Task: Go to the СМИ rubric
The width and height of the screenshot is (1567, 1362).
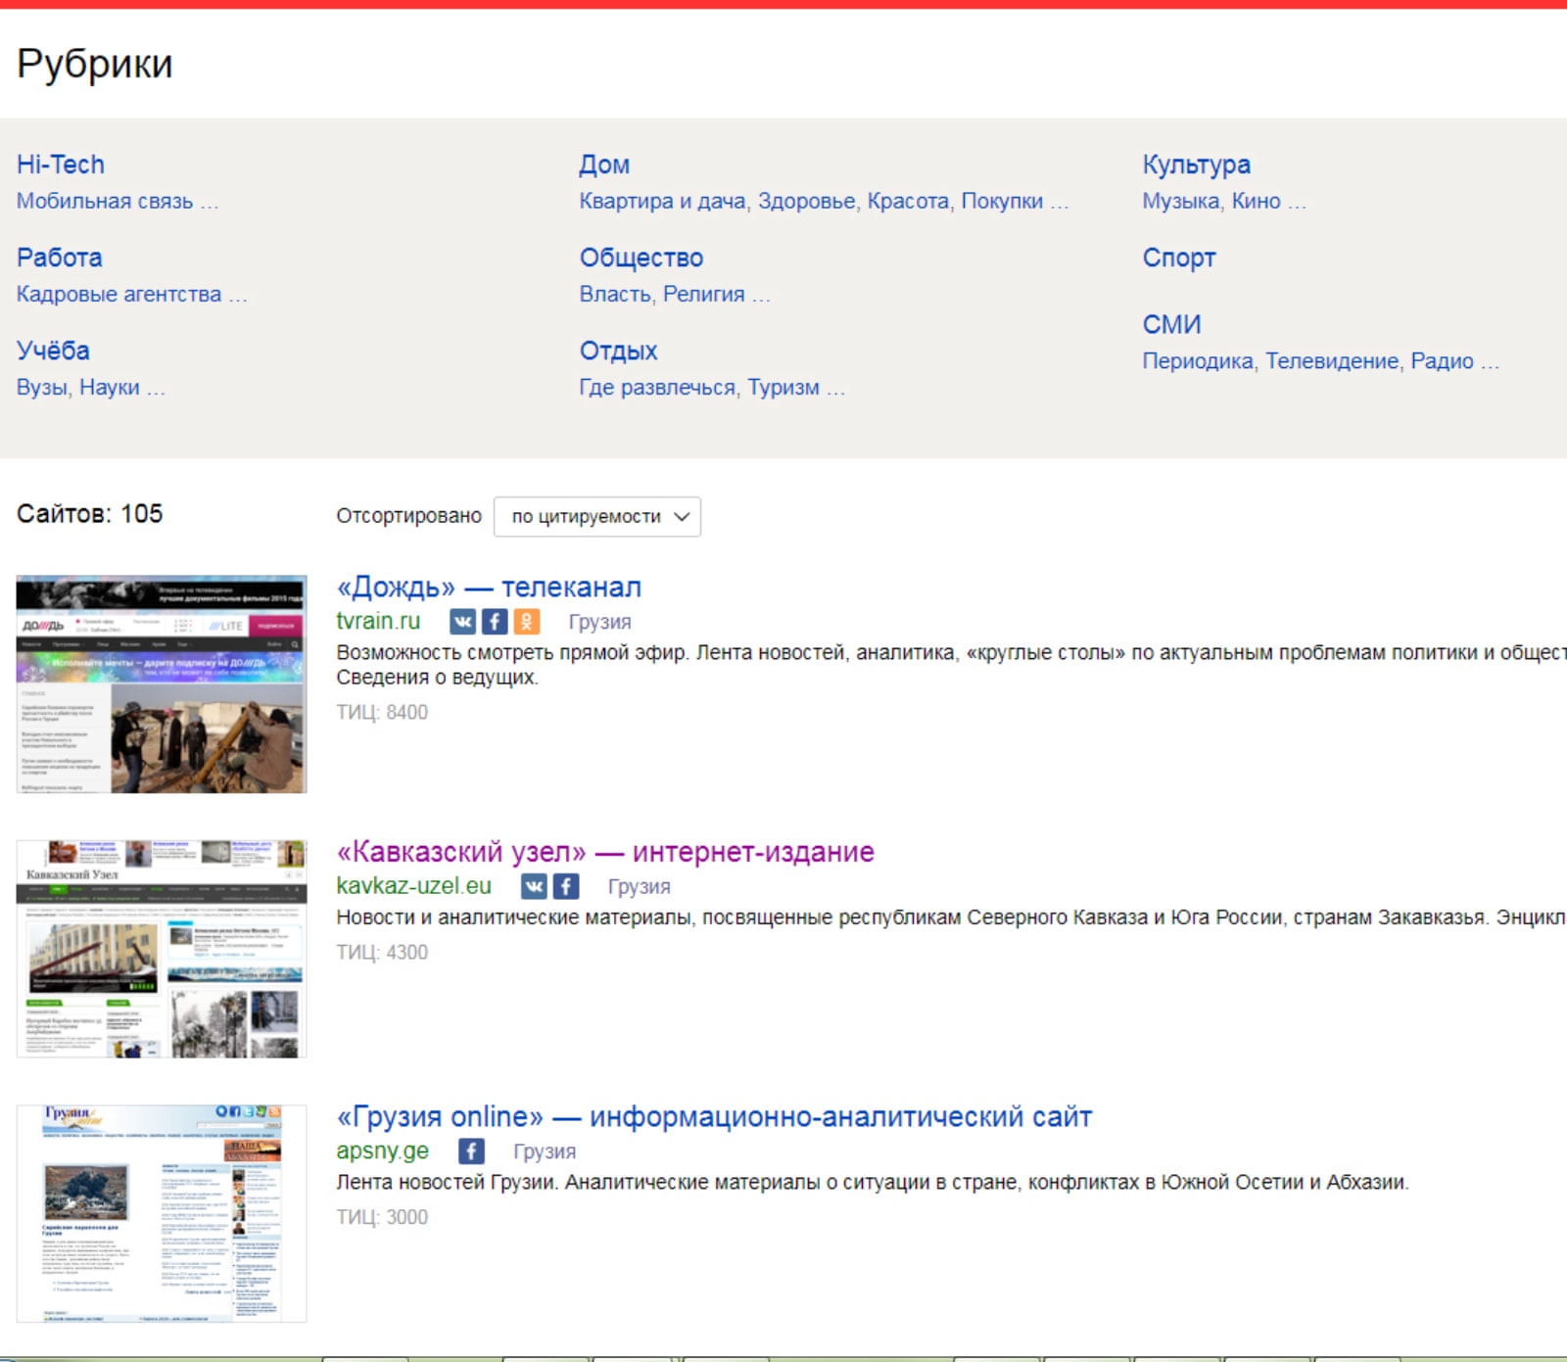Action: [1171, 324]
